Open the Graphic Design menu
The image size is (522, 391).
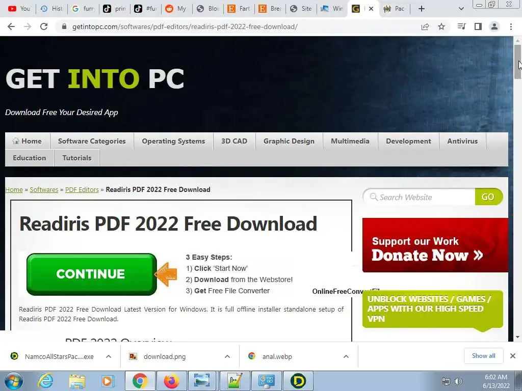pyautogui.click(x=289, y=141)
